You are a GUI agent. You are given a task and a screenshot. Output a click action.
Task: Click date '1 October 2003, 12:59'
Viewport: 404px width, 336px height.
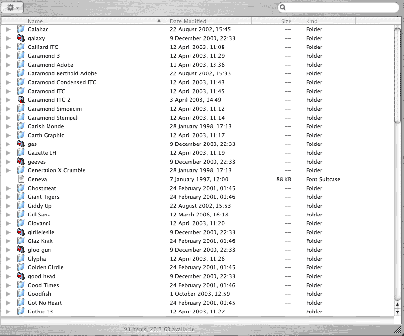[x=200, y=294]
